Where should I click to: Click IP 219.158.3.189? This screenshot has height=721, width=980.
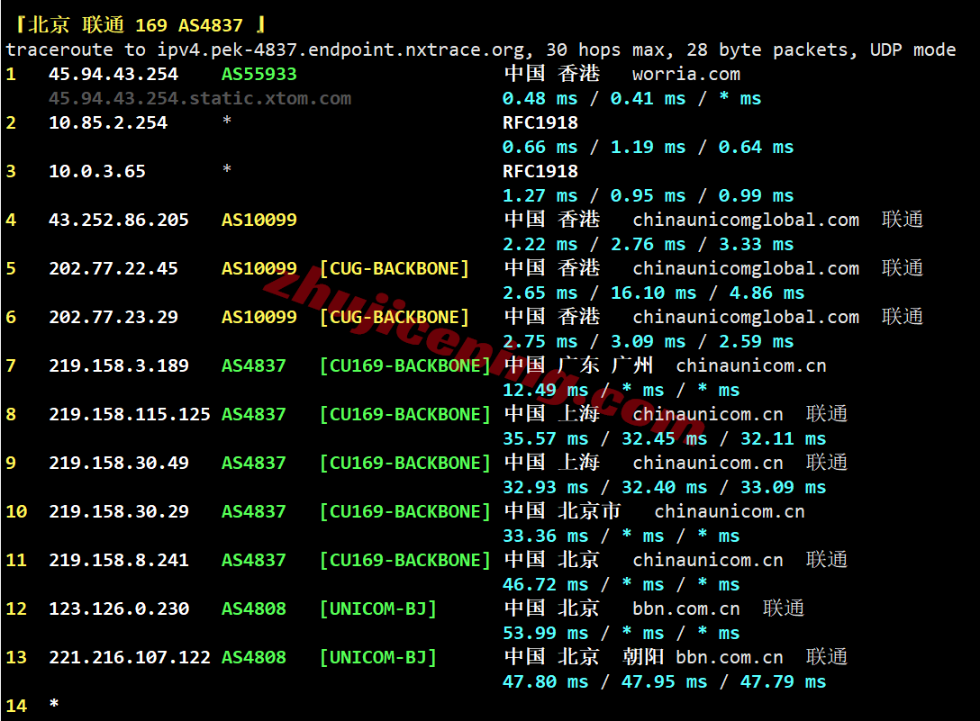pyautogui.click(x=119, y=366)
